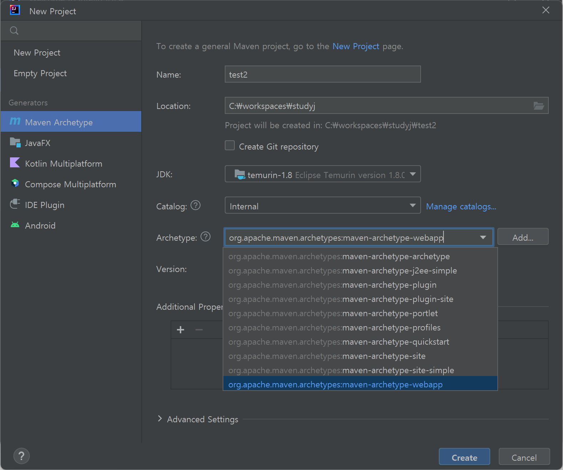The image size is (563, 470).
Task: Click the search magnifier icon in sidebar
Action: [14, 31]
